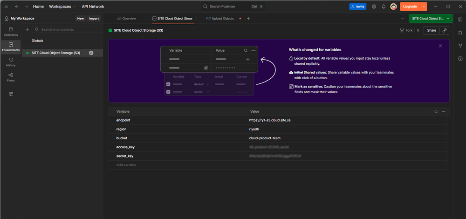Screen dimensions: 466x219
Task: Click the secret_key variable name
Action: [x=125, y=156]
